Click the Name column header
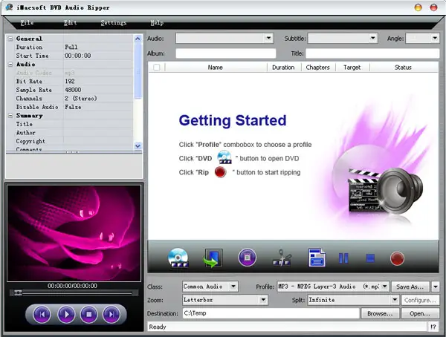 coord(216,68)
